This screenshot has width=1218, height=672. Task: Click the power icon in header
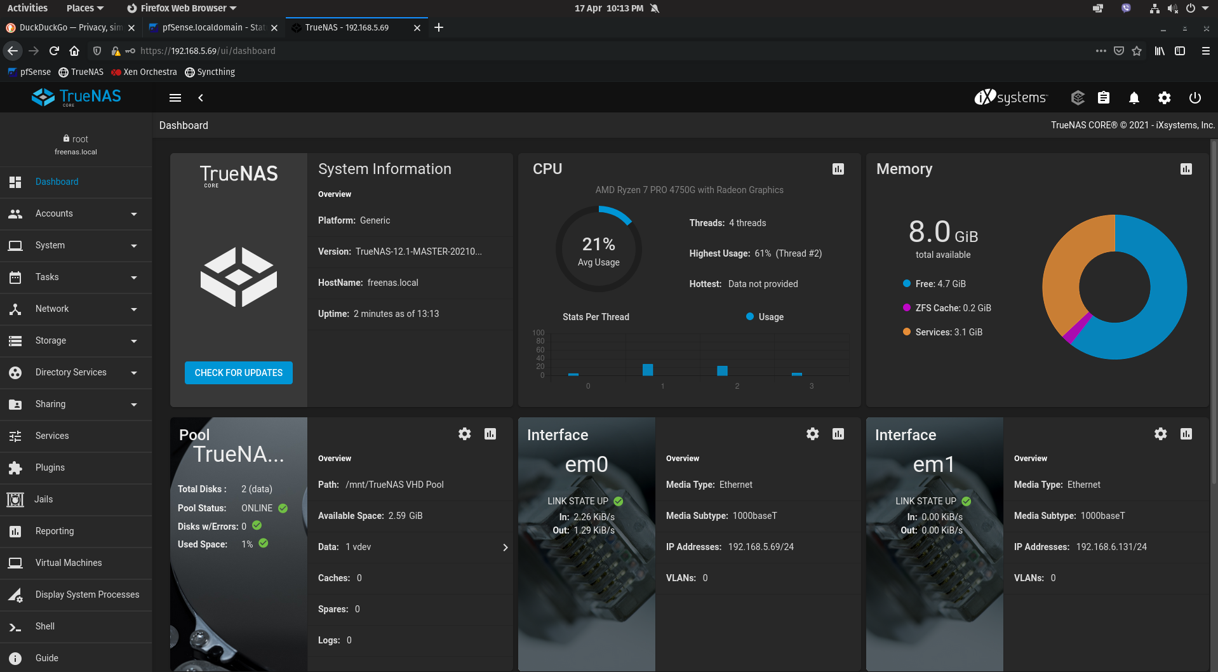coord(1195,98)
